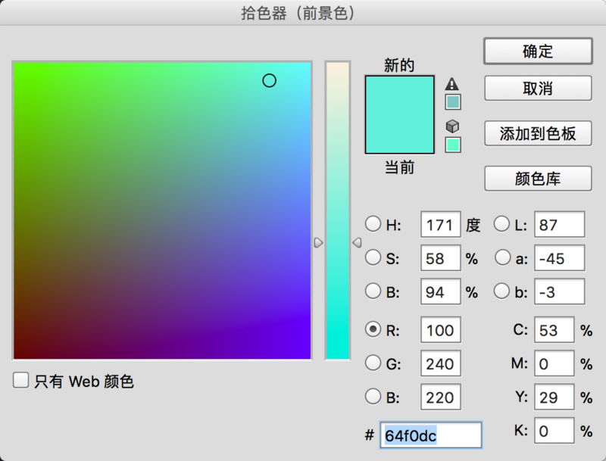The image size is (606, 461).
Task: Click the G field showing 240
Action: pos(441,363)
